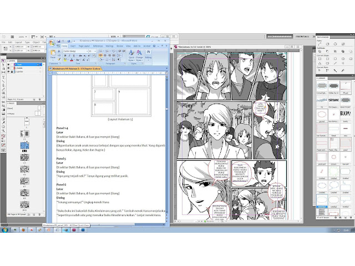Click the Paste button in Word
The height and width of the screenshot is (266, 355).
point(53,54)
